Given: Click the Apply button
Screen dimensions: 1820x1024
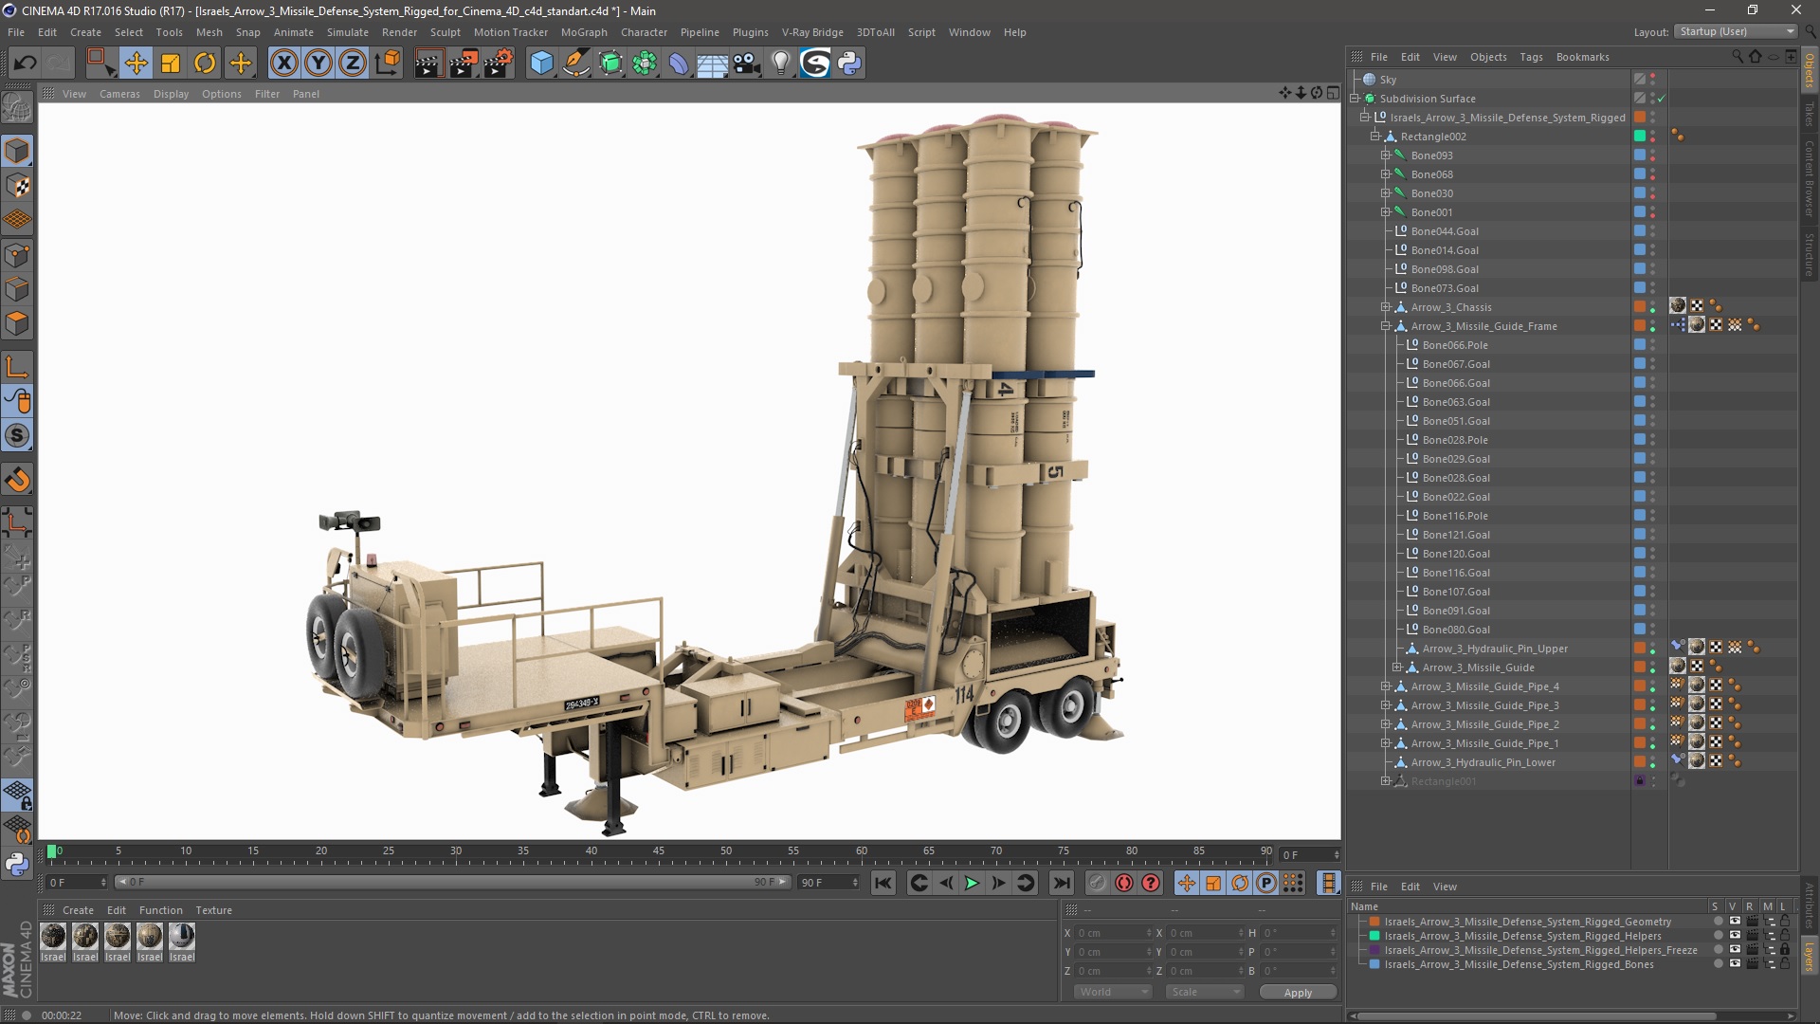Looking at the screenshot, I should tap(1298, 993).
